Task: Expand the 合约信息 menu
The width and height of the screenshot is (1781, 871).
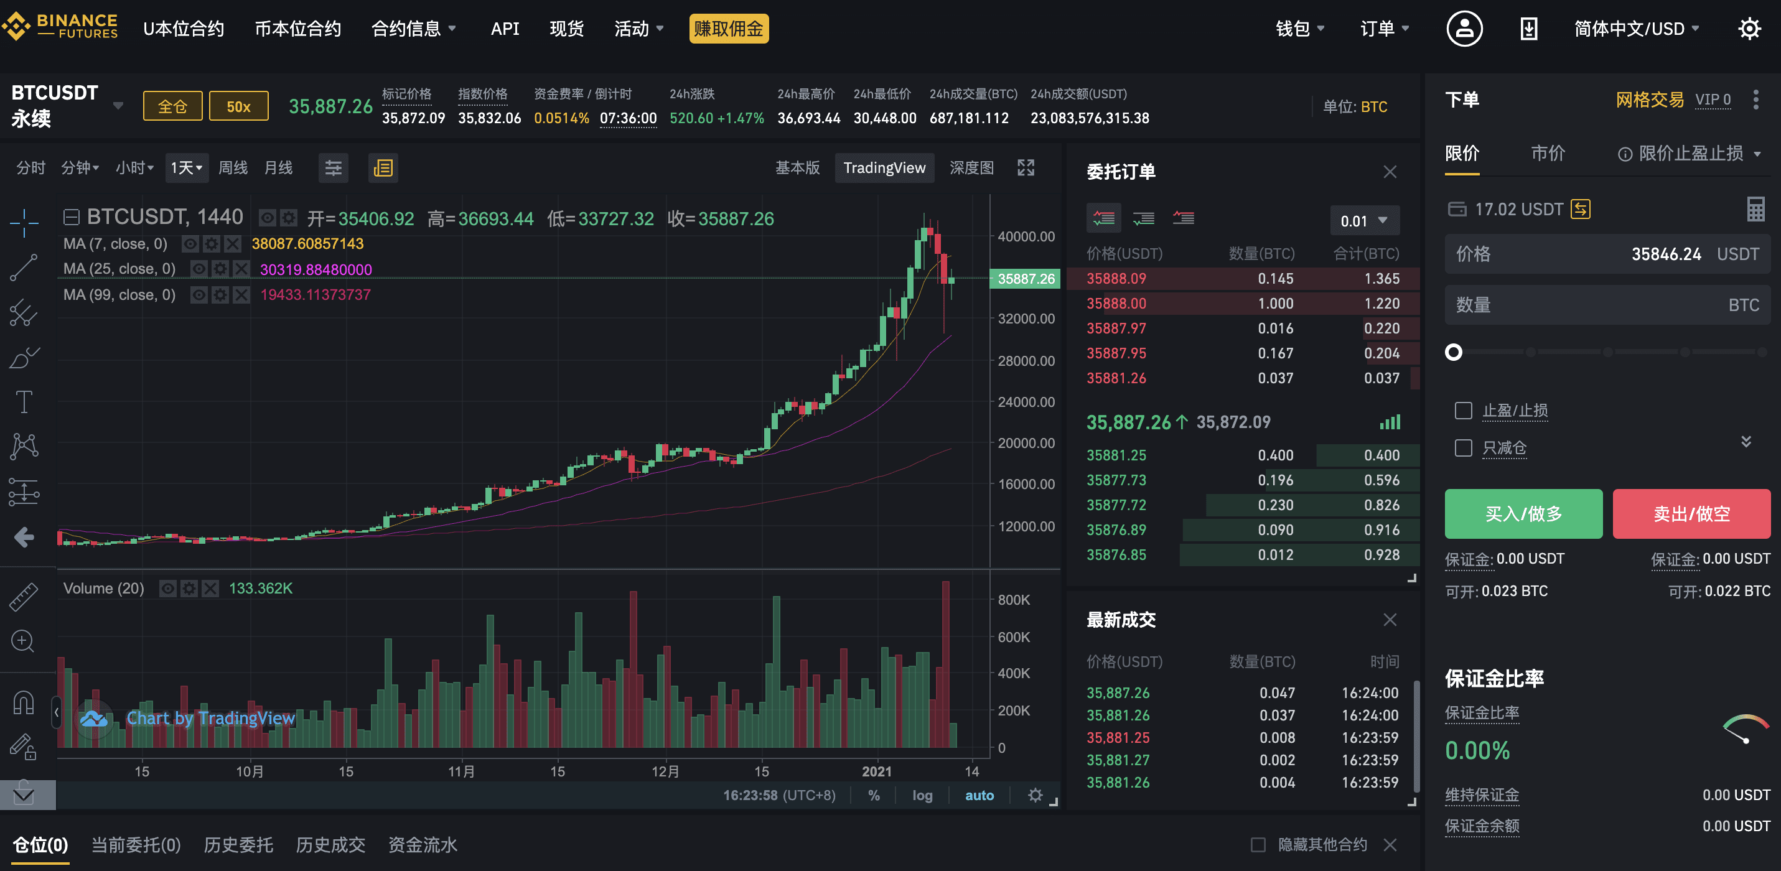Action: (413, 29)
